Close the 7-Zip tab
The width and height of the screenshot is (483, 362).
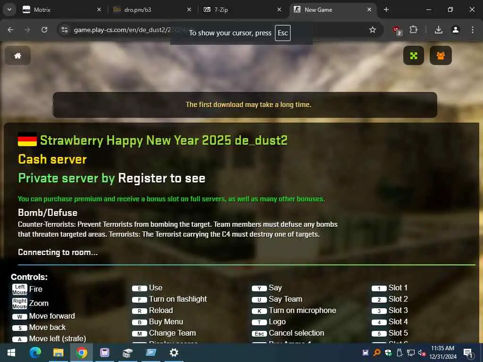[x=279, y=9]
